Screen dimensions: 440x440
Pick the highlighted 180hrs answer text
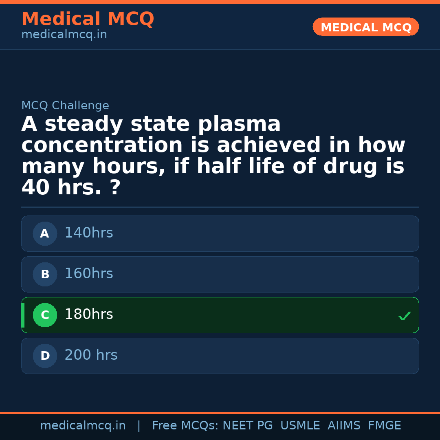89,315
